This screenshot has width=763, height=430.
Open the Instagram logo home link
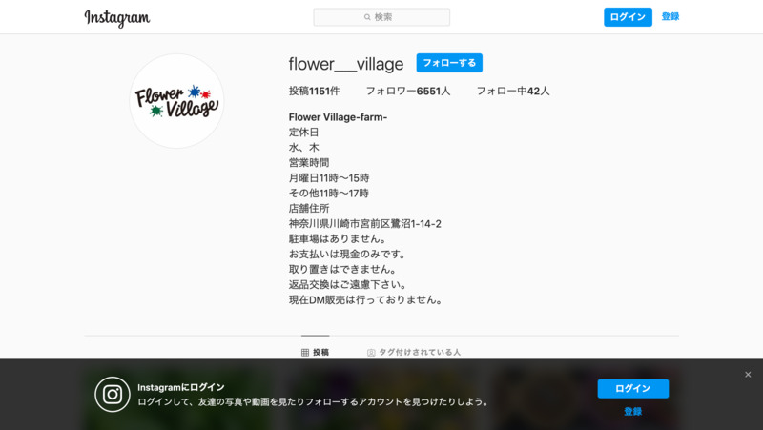[x=117, y=18]
